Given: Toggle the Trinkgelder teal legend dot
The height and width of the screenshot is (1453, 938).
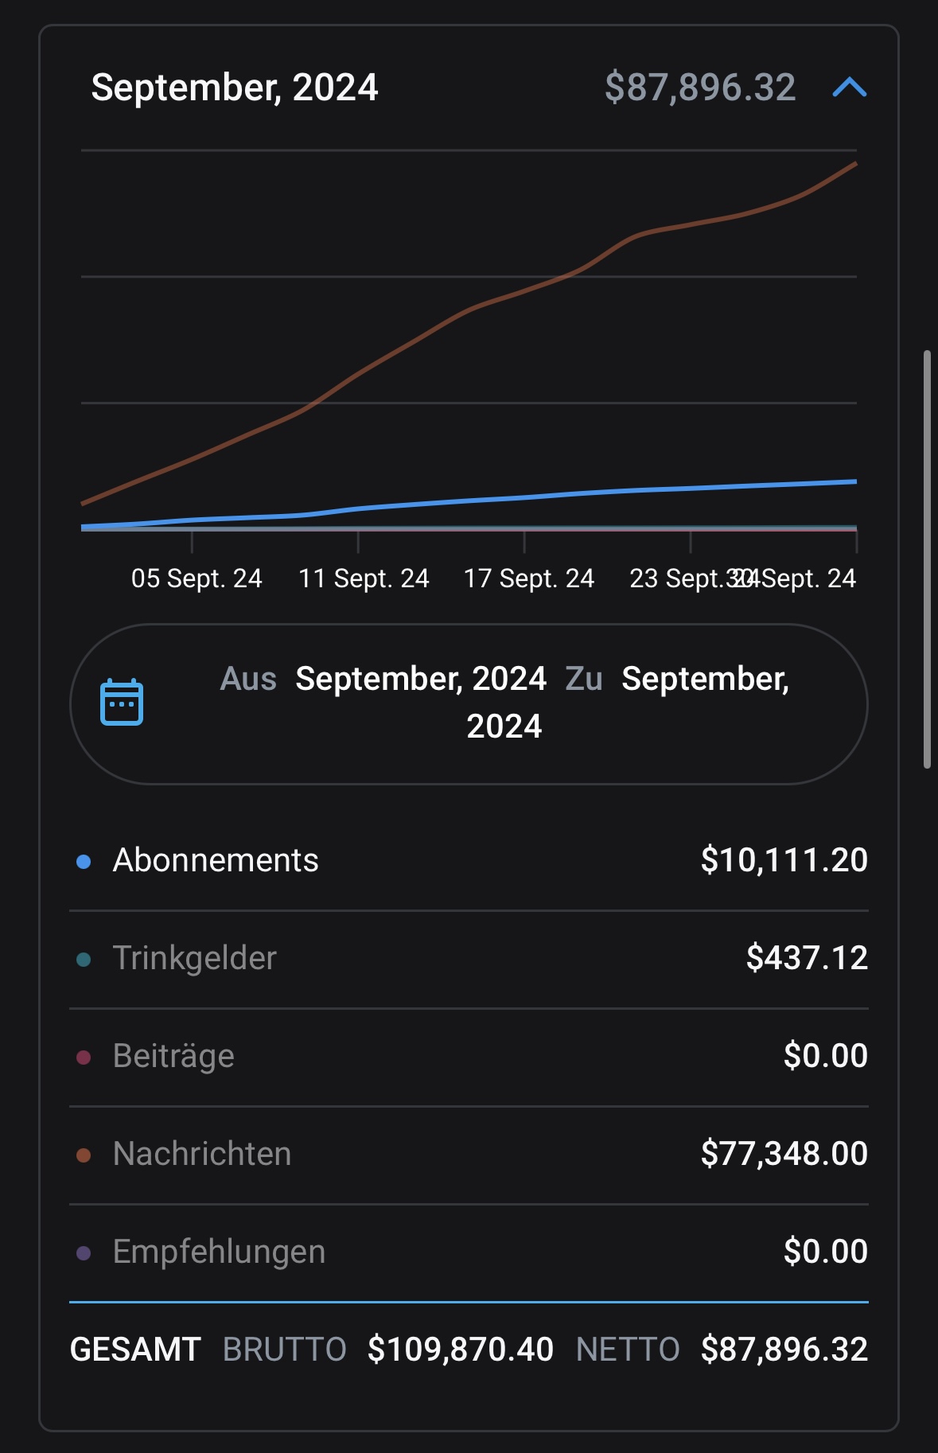Looking at the screenshot, I should (x=84, y=959).
